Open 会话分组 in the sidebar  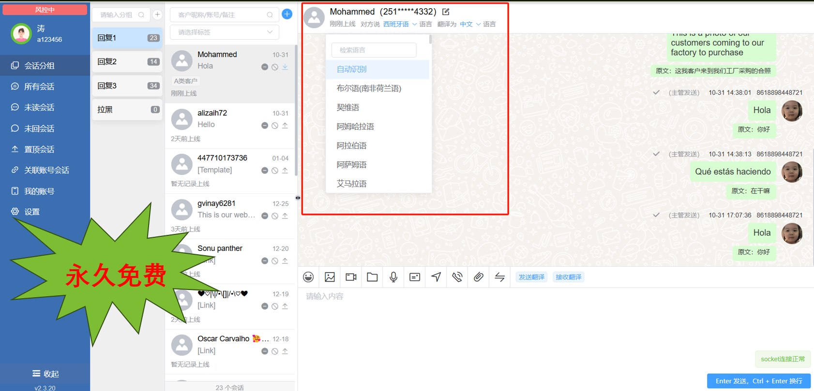coord(45,65)
